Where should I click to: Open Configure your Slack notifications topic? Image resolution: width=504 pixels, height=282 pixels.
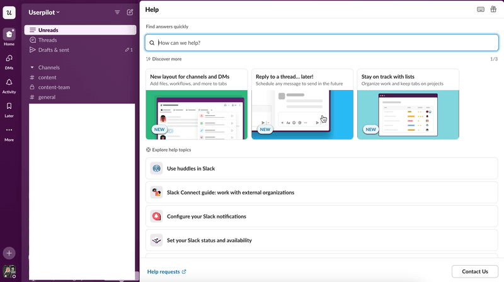[322, 216]
